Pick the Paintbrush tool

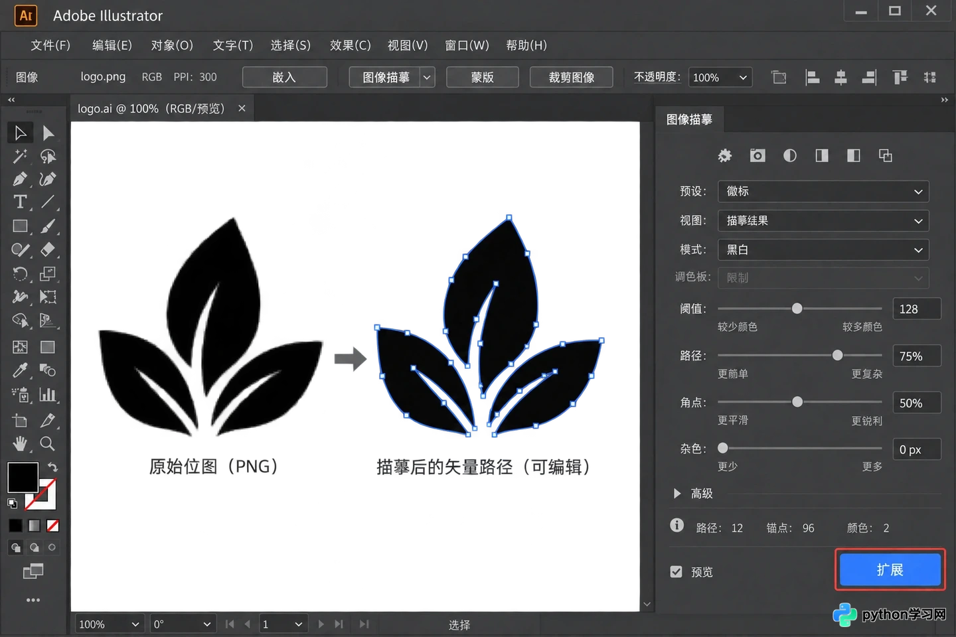tap(48, 226)
